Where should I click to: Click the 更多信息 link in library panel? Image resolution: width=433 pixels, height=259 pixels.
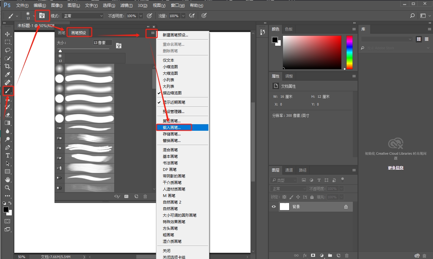point(396,167)
